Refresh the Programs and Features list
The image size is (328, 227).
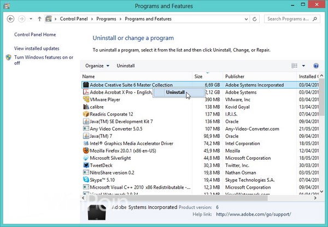[255, 19]
